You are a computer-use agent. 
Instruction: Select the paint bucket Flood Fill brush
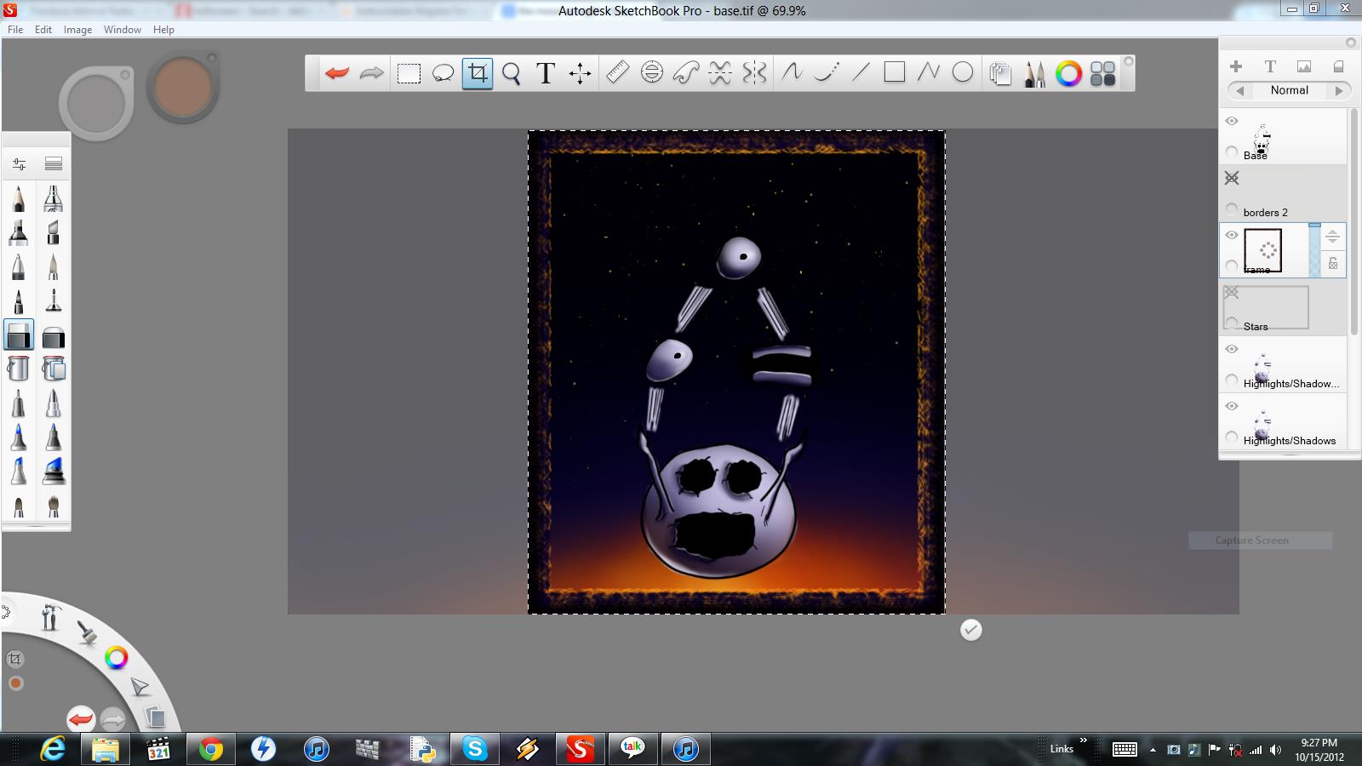point(19,369)
